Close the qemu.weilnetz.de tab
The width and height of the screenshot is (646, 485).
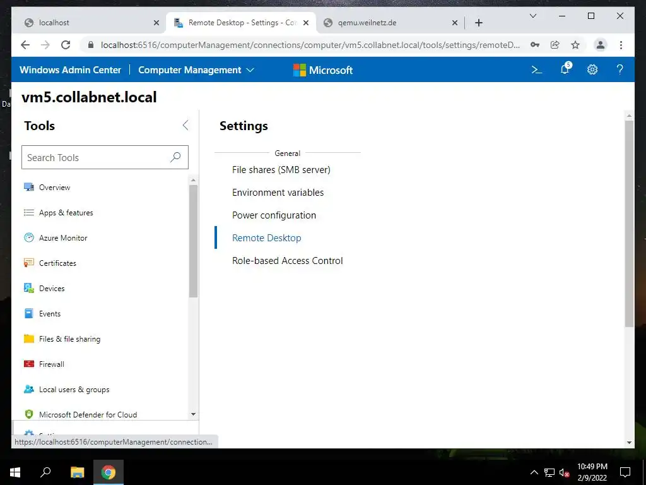click(454, 23)
